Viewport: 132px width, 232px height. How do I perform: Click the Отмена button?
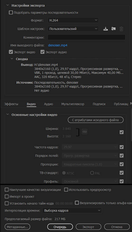(117, 227)
